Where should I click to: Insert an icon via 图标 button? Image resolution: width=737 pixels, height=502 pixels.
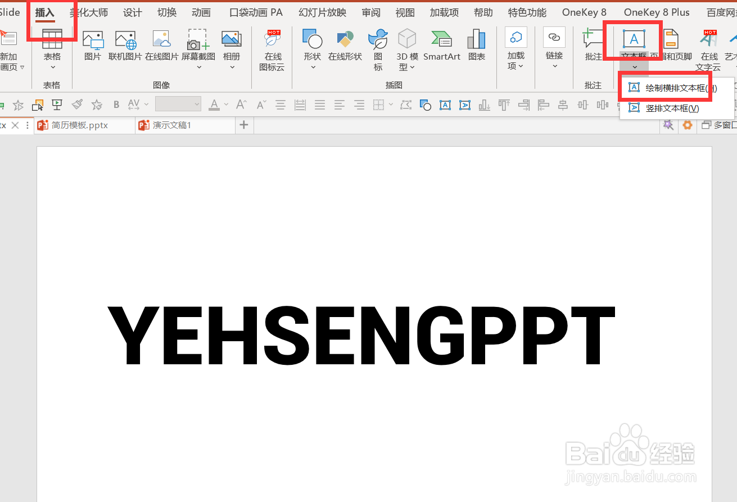coord(378,51)
